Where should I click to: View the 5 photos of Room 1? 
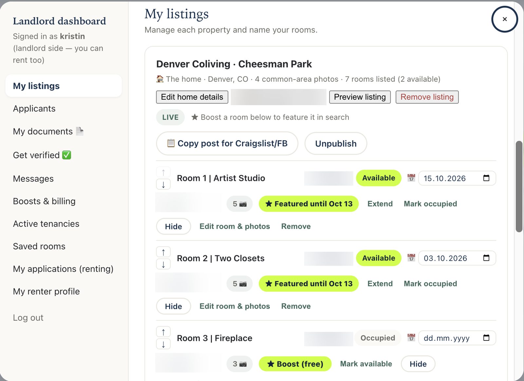pyautogui.click(x=239, y=204)
